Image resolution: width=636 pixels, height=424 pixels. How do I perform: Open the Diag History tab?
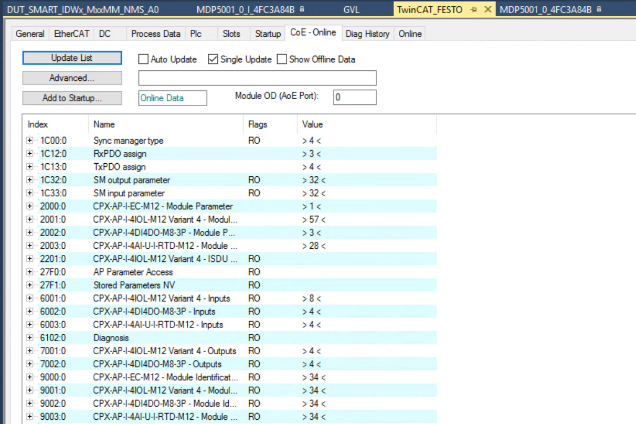367,34
